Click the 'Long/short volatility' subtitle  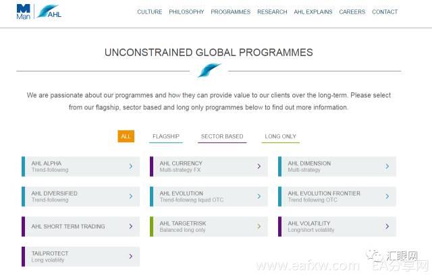point(311,230)
